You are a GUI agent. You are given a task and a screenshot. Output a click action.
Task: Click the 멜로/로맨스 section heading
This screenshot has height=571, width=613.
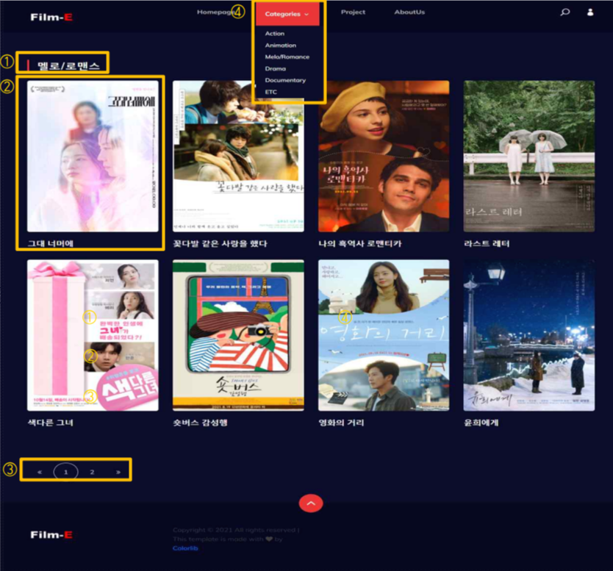(68, 65)
